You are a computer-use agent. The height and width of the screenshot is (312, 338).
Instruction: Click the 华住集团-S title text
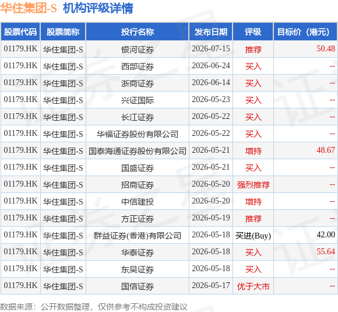(29, 8)
